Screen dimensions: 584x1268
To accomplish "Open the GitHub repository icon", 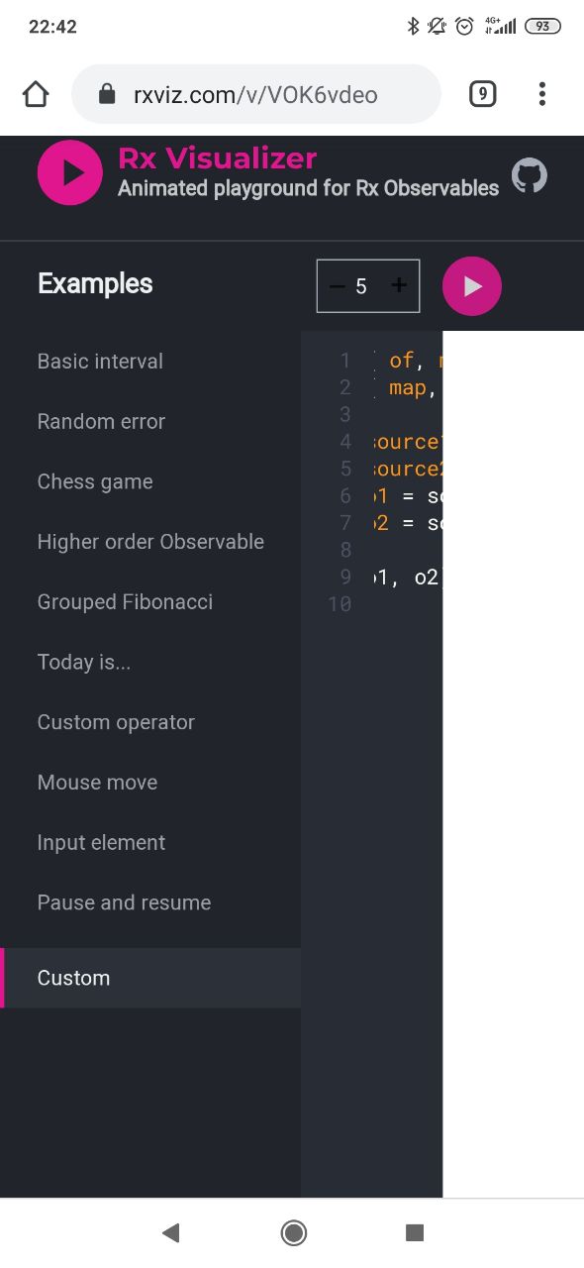I will click(530, 175).
